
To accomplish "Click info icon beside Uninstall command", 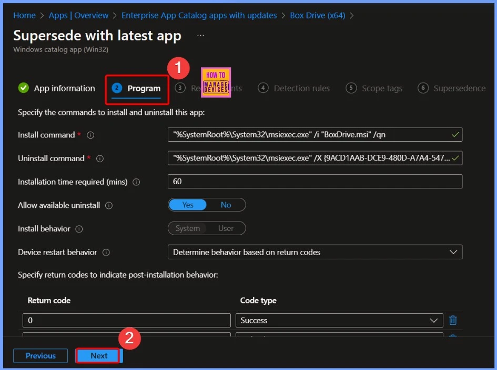I will click(x=100, y=158).
